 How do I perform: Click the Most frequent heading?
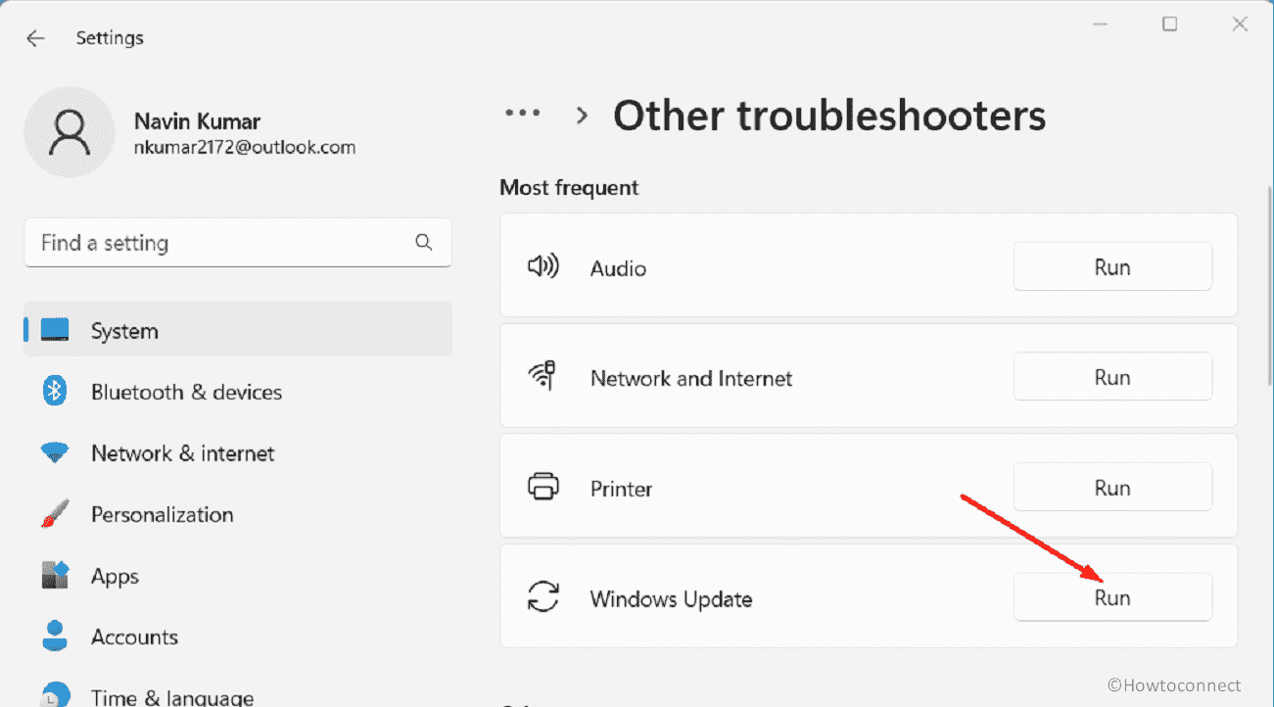tap(569, 187)
